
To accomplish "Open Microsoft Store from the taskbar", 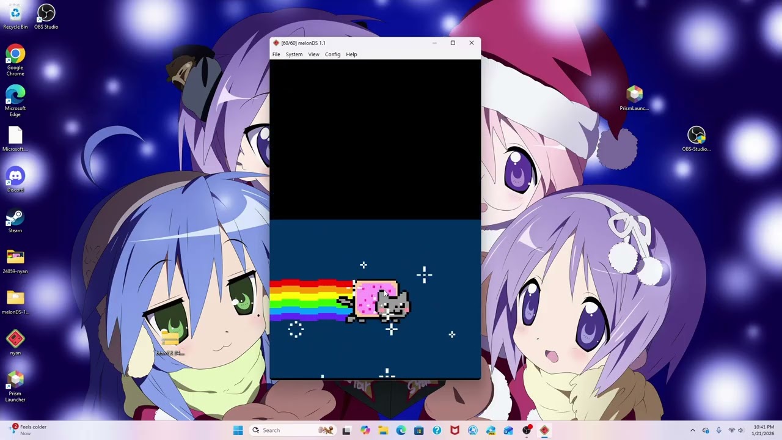I will click(418, 430).
